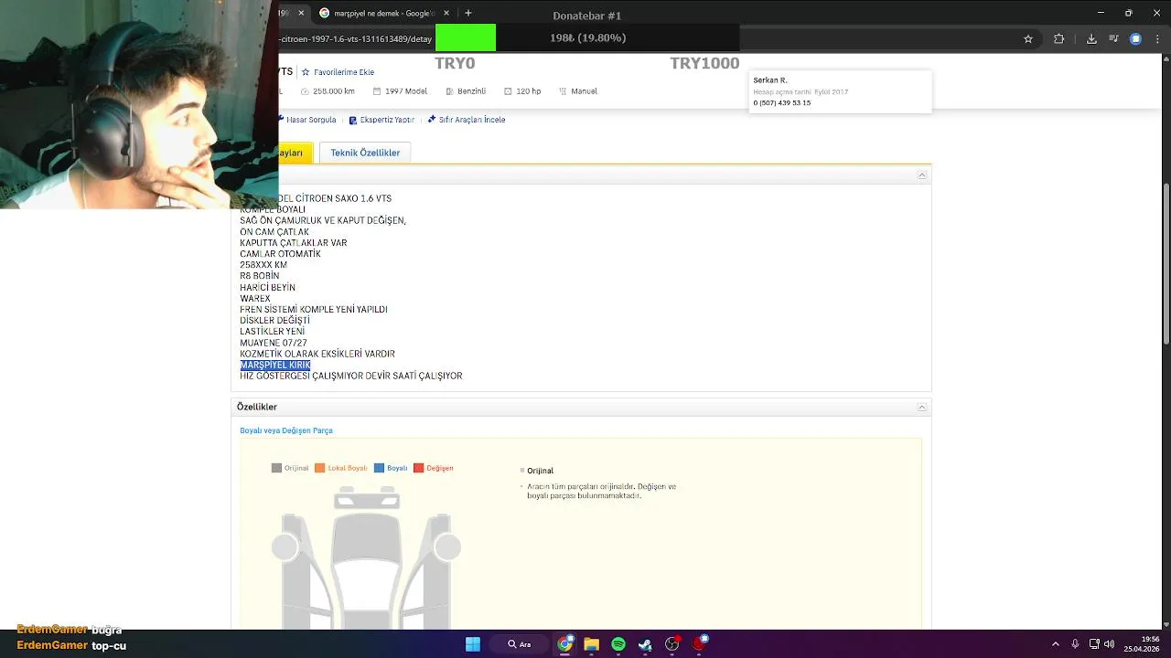This screenshot has height=658, width=1171.
Task: Click the line 'CAMLAR OTOMATİK'
Action: click(280, 254)
